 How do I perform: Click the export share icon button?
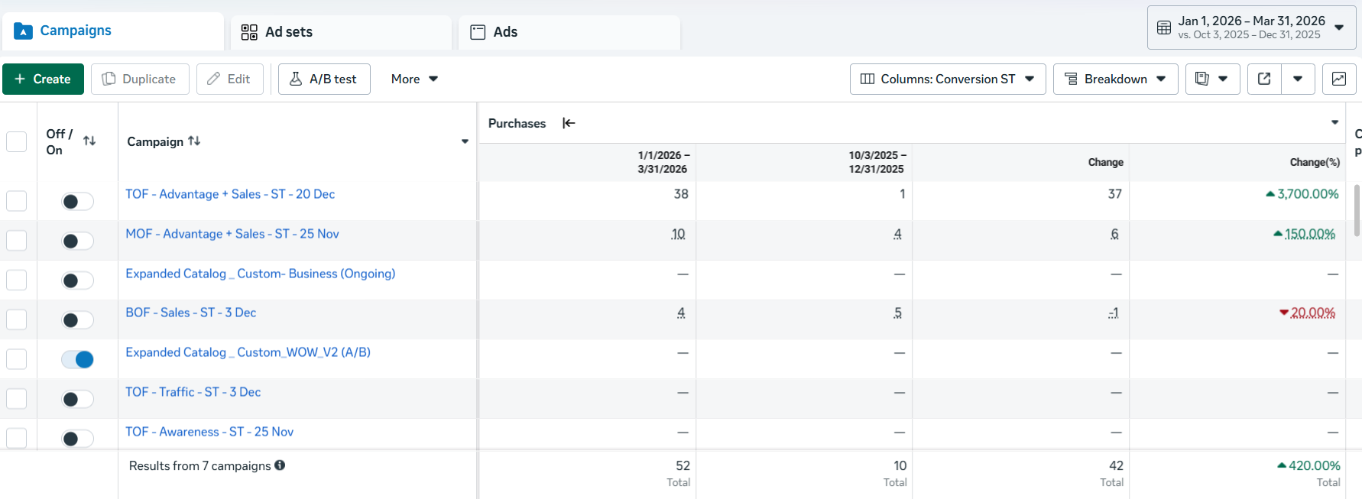1264,79
